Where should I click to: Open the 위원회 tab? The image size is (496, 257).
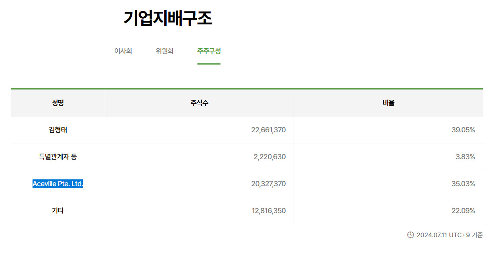(165, 51)
